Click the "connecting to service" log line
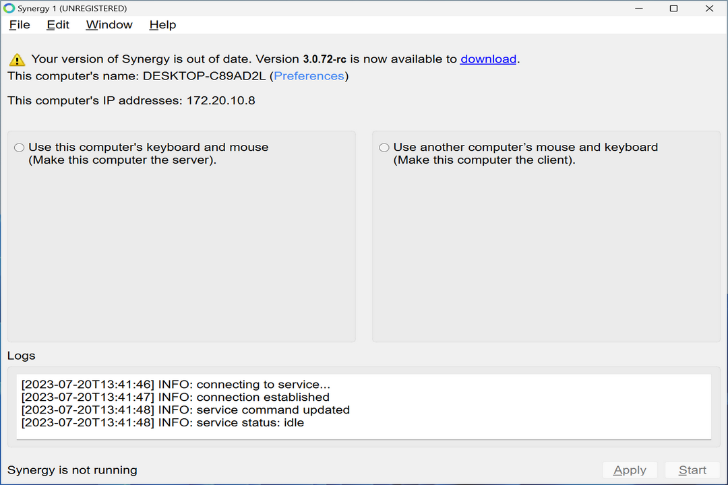The width and height of the screenshot is (728, 485). coord(175,385)
